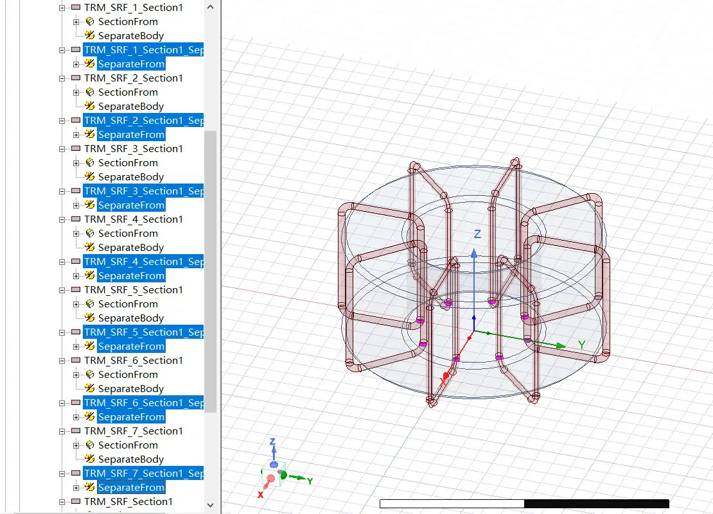
Task: Click the scale bar at viewport bottom
Action: (x=524, y=504)
